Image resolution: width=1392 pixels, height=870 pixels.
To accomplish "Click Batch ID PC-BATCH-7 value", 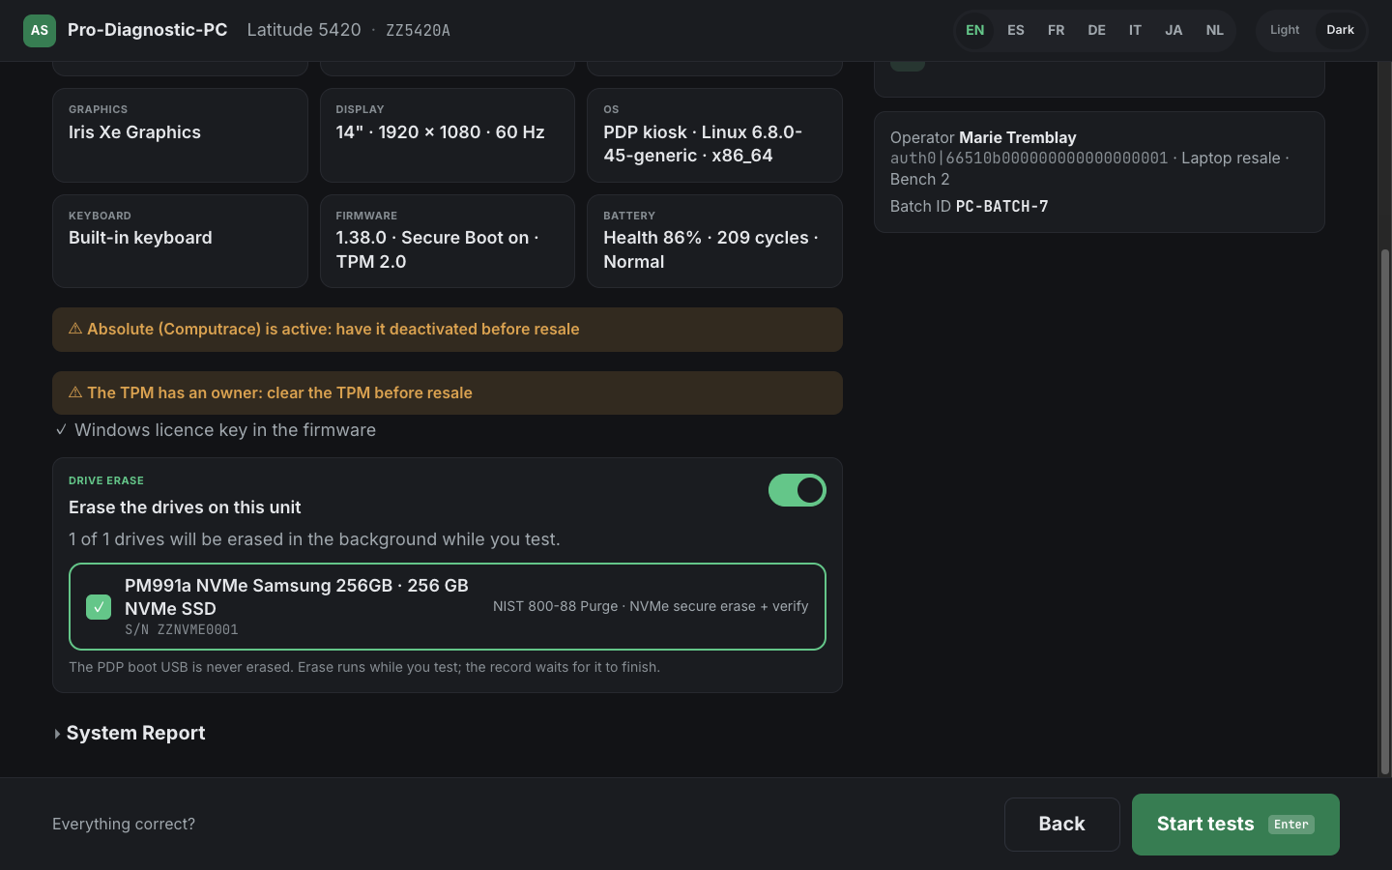I will coord(1001,206).
